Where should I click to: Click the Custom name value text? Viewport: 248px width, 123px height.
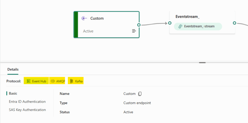point(129,94)
